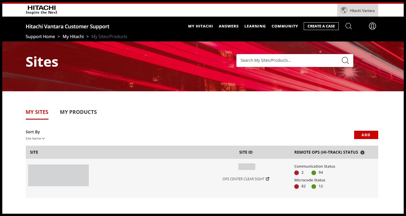Click the CREATE A CASE button

tap(321, 26)
